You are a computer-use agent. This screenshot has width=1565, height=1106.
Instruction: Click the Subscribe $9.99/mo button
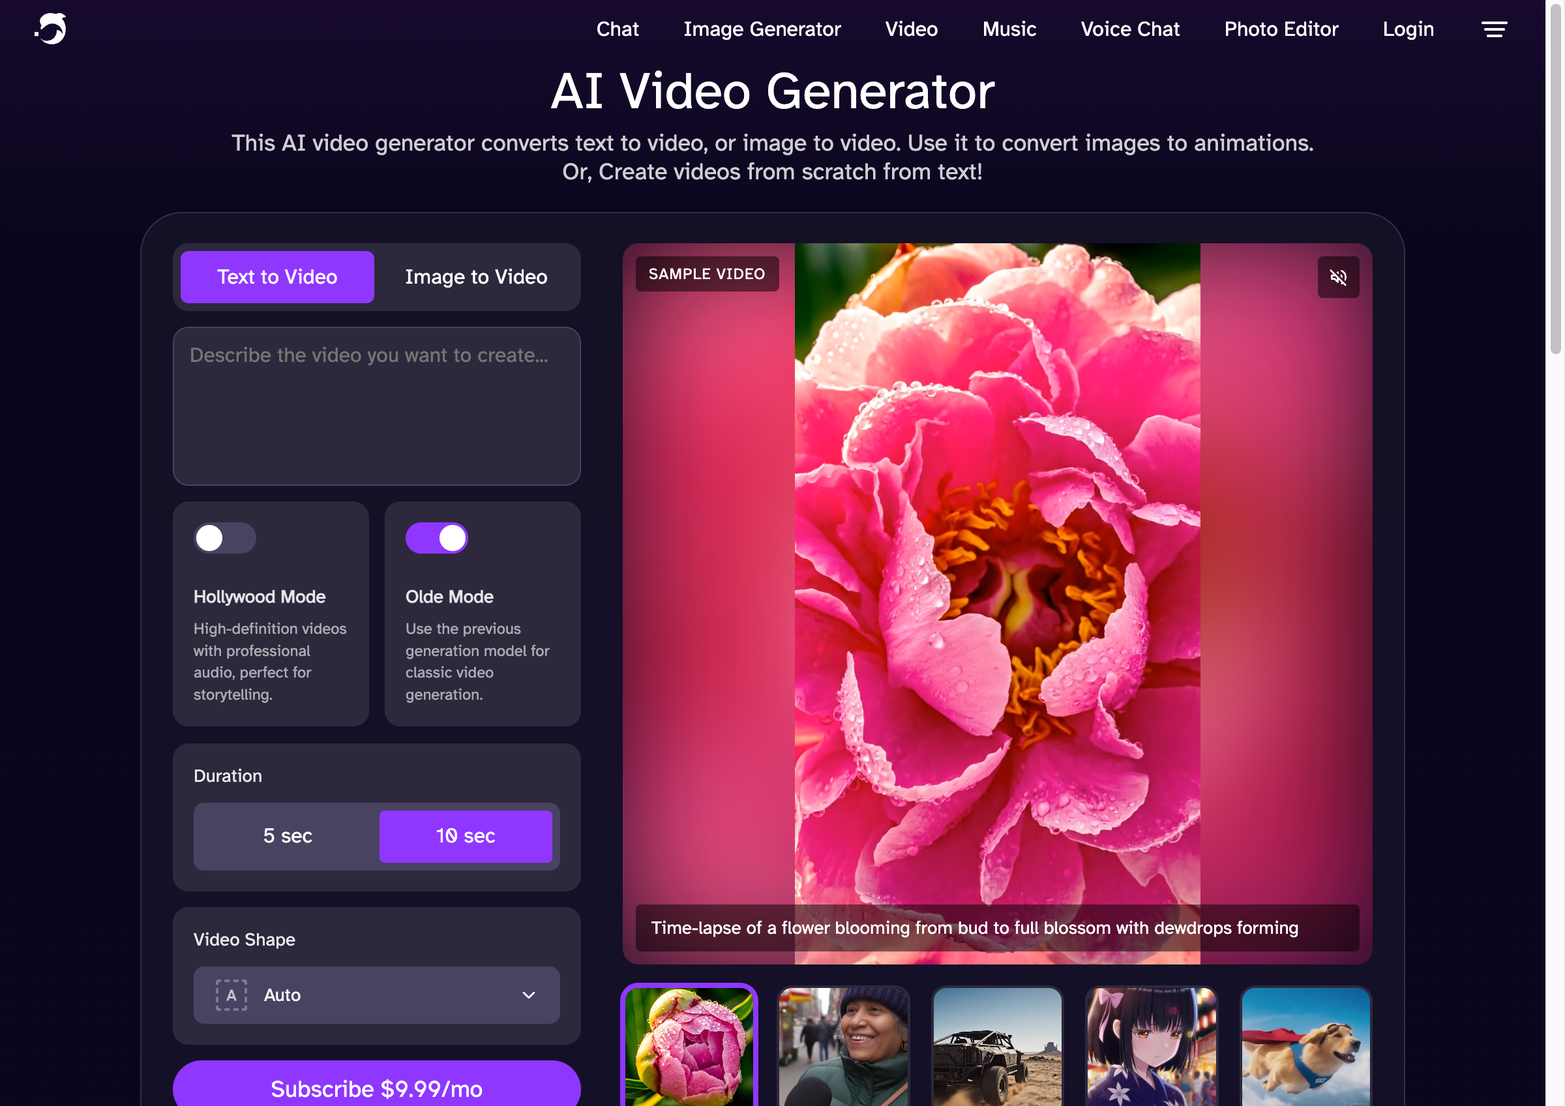coord(376,1088)
